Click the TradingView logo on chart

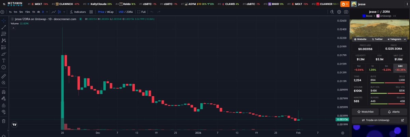15,125
